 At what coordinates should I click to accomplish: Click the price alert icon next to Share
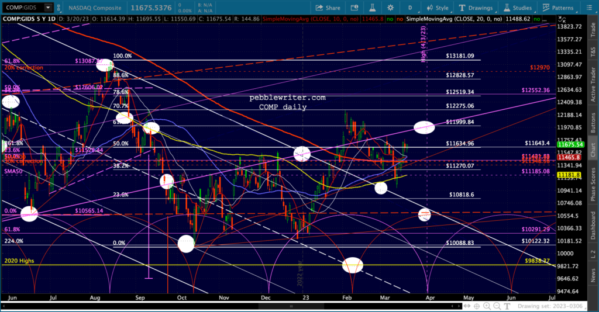354,8
